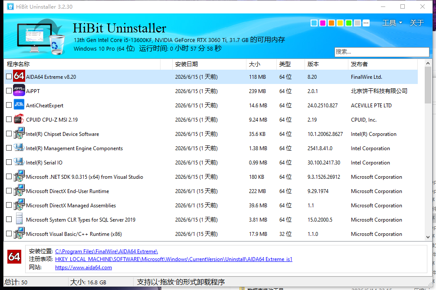Select the AiPPT program name text
The height and width of the screenshot is (290, 436).
33,91
